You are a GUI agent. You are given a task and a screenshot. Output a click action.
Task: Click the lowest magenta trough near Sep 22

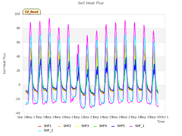click(x=83, y=108)
